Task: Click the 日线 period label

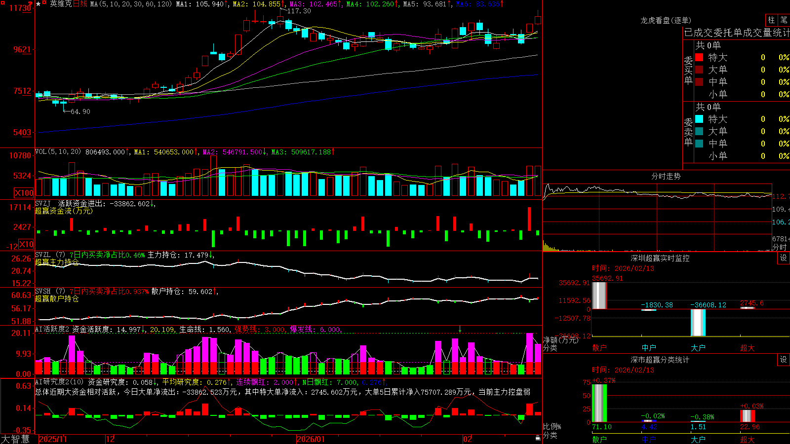Action: [x=80, y=4]
